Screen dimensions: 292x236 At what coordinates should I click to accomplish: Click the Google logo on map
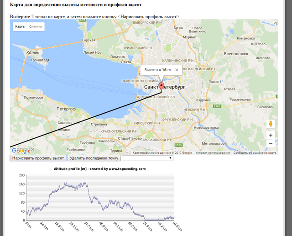point(21,151)
